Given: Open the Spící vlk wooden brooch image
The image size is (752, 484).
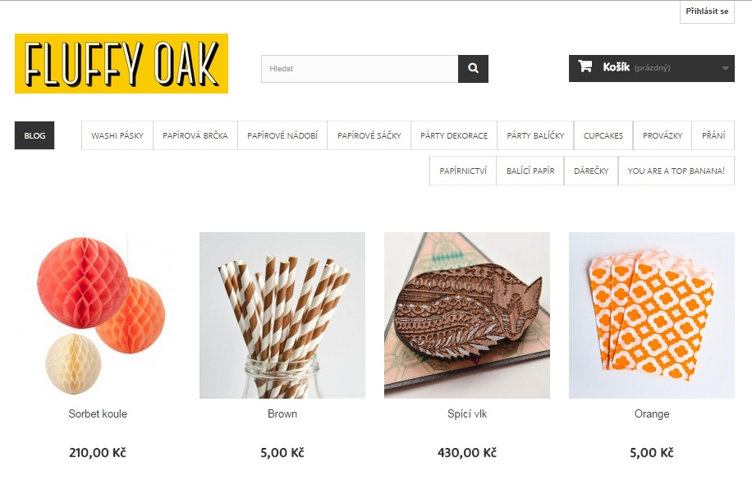Looking at the screenshot, I should tap(467, 315).
